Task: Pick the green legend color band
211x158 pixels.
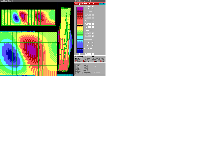Action: tap(80, 33)
